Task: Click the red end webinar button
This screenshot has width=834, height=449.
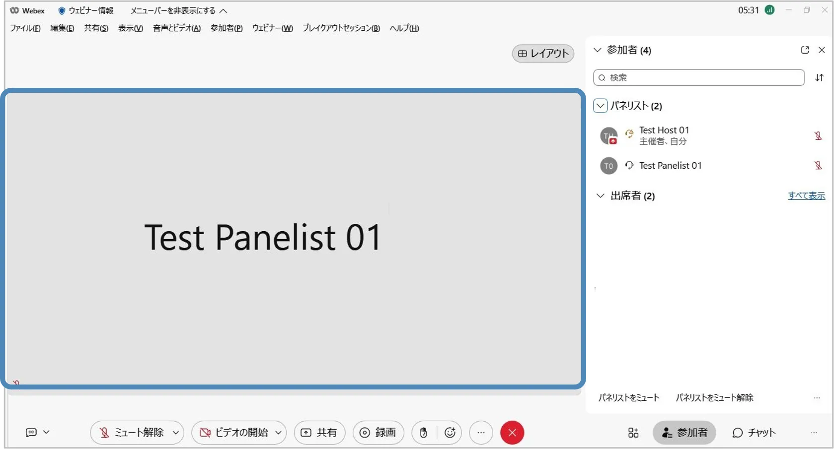Action: (x=512, y=433)
